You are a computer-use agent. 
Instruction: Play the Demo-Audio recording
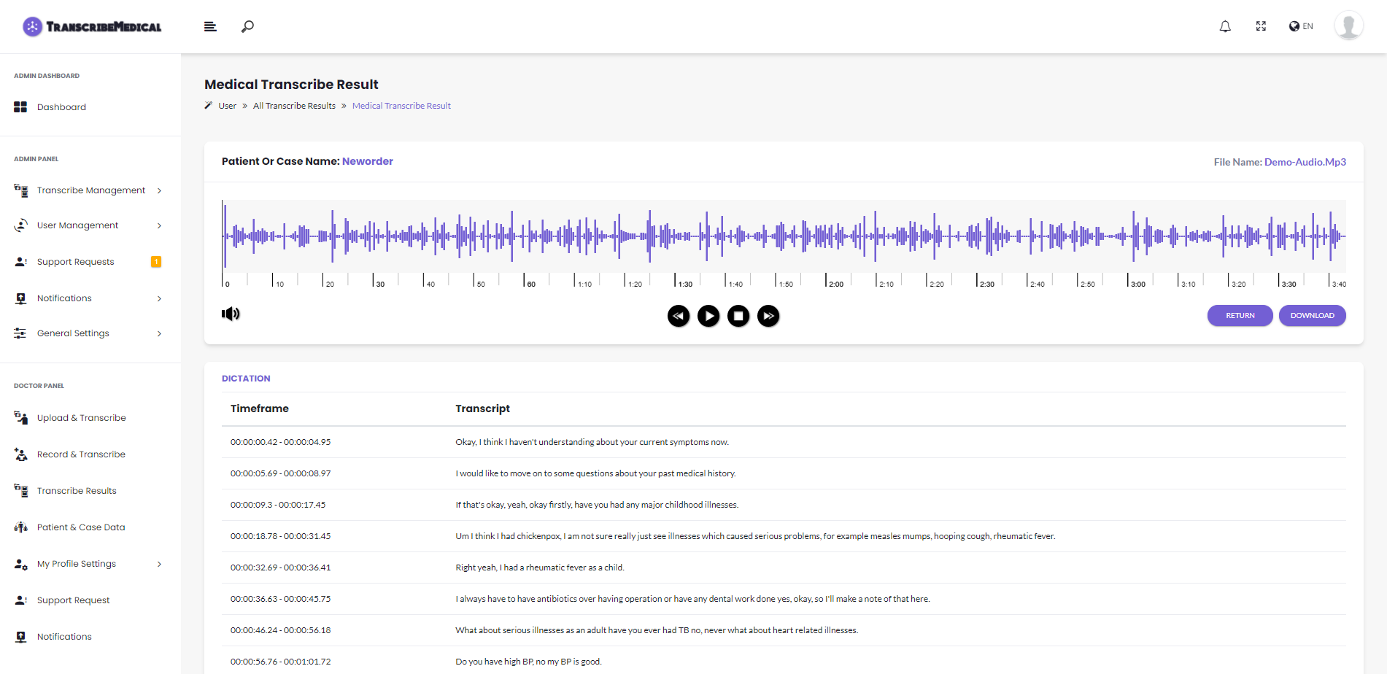[x=708, y=316]
